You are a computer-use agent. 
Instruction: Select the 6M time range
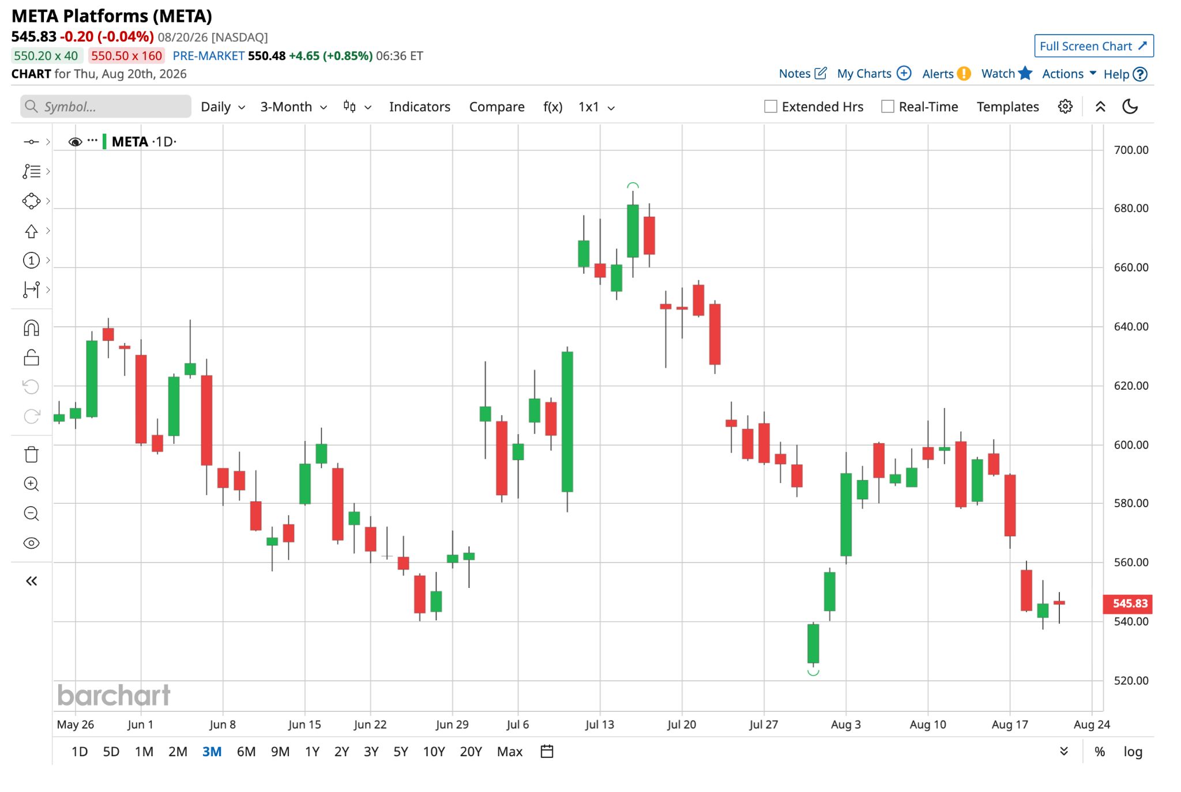coord(246,752)
